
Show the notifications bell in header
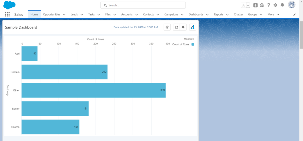coord(282,5)
